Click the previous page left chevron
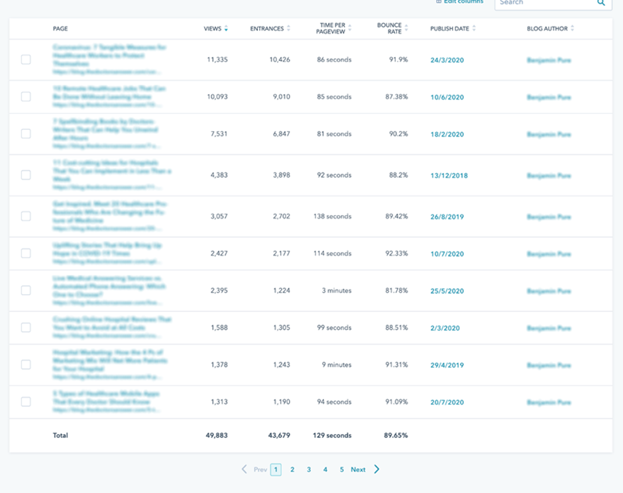 pyautogui.click(x=244, y=469)
